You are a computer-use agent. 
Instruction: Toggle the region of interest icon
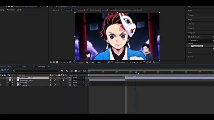click(109, 62)
